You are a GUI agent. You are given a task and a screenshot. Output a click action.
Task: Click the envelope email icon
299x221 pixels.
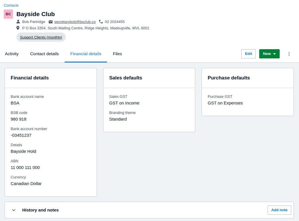click(x=50, y=22)
